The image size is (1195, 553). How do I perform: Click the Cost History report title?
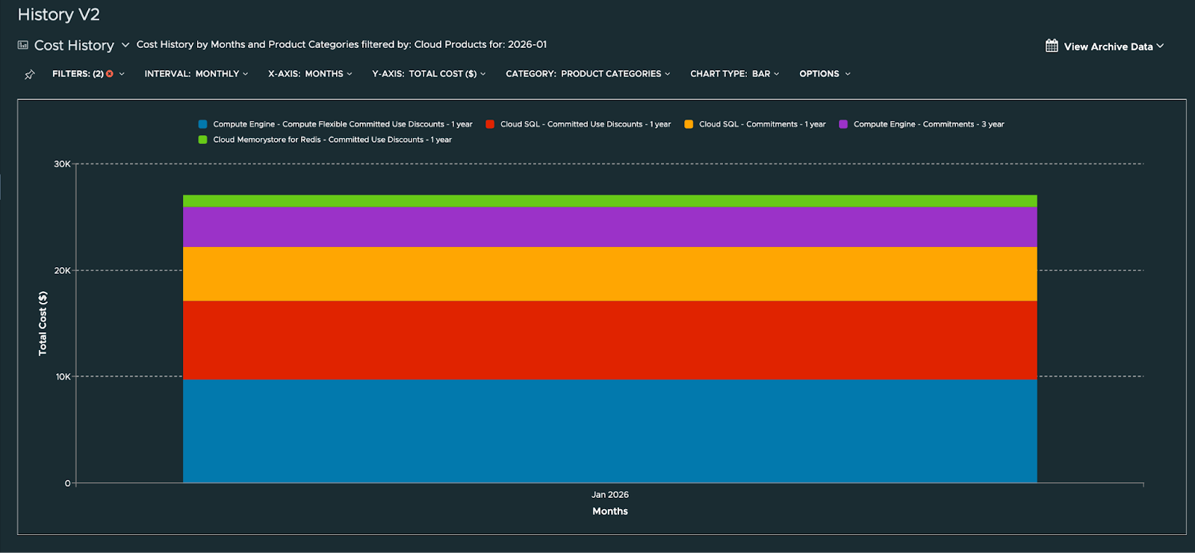[x=74, y=46]
